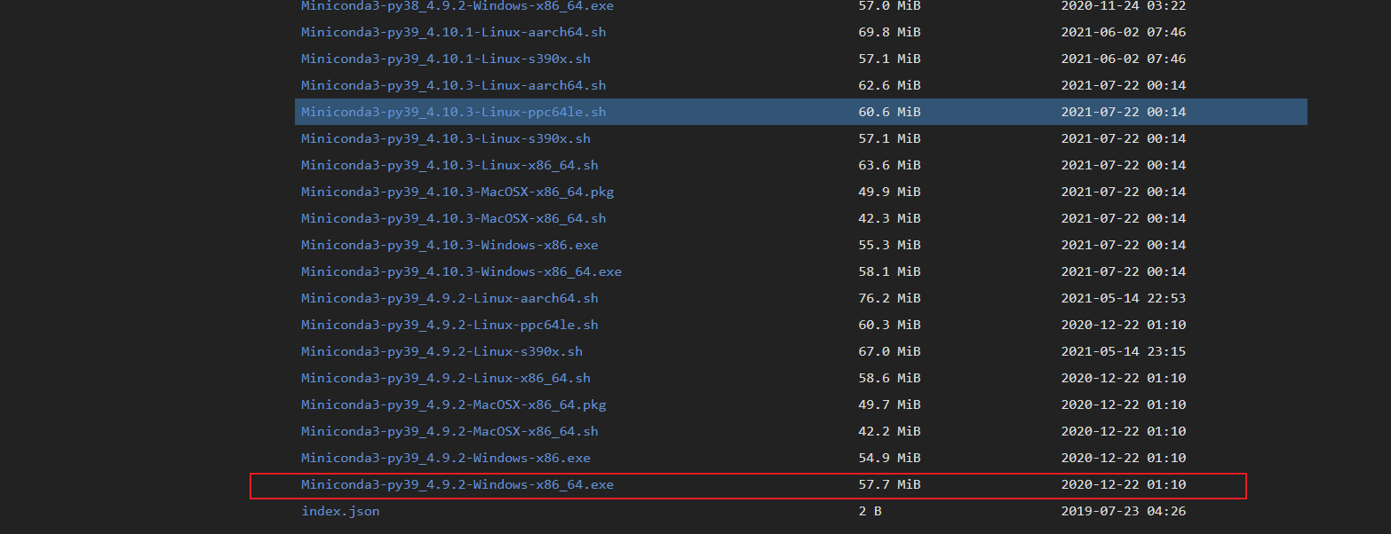Open Miniconda3-py39_4.10.3-Linux-aarch64.sh
Image resolution: width=1391 pixels, height=534 pixels.
[x=454, y=85]
